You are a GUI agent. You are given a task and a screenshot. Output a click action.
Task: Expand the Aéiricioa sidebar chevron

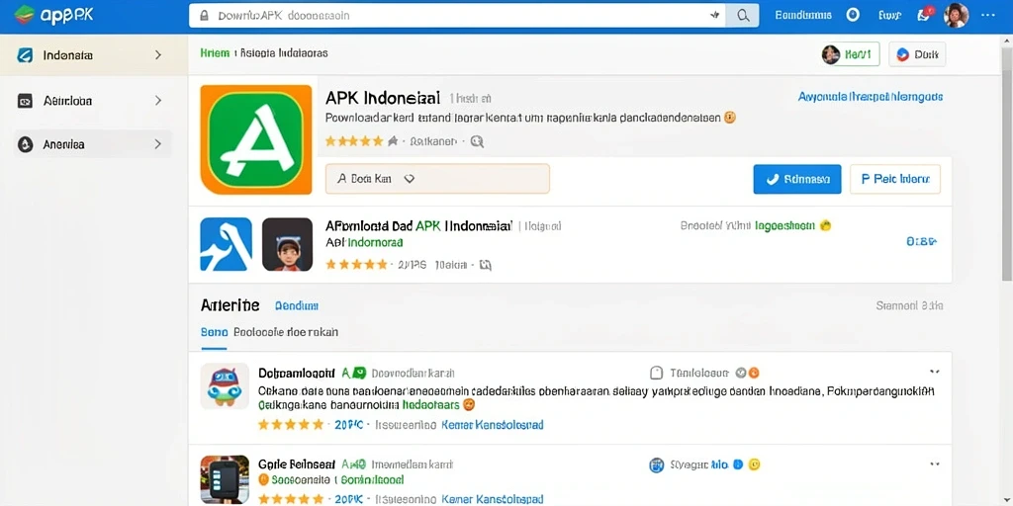coord(158,101)
